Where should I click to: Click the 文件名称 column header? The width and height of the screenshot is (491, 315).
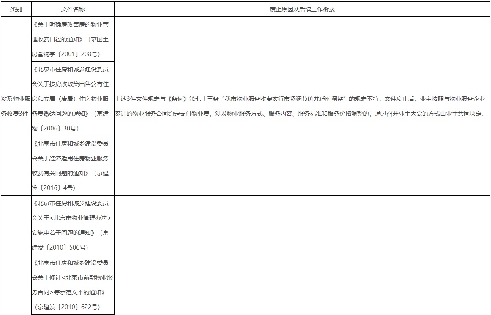point(73,9)
